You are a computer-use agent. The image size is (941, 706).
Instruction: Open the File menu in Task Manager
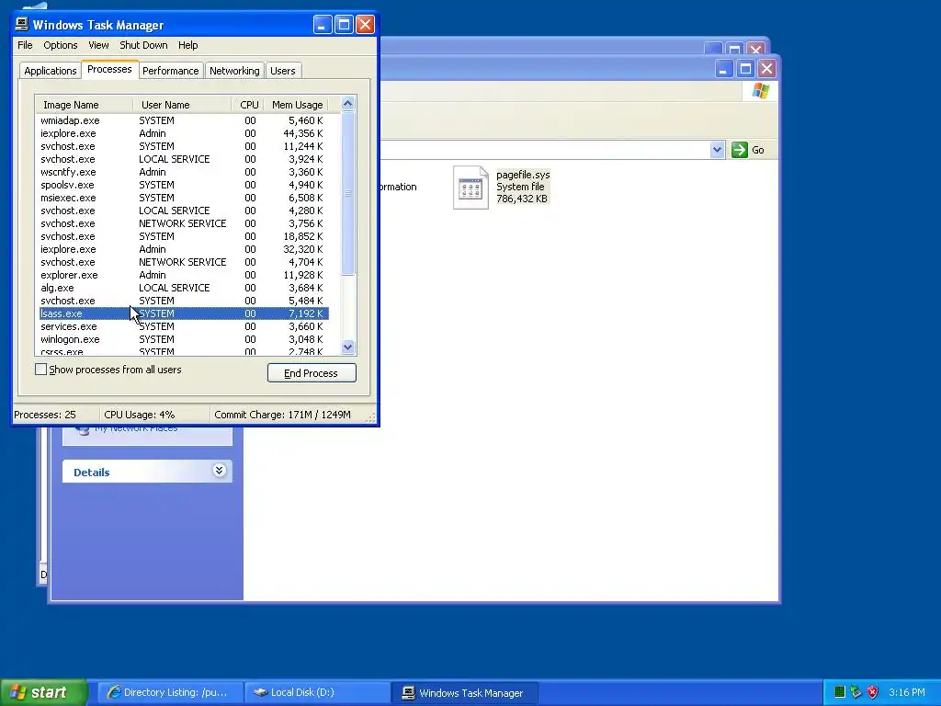click(25, 45)
